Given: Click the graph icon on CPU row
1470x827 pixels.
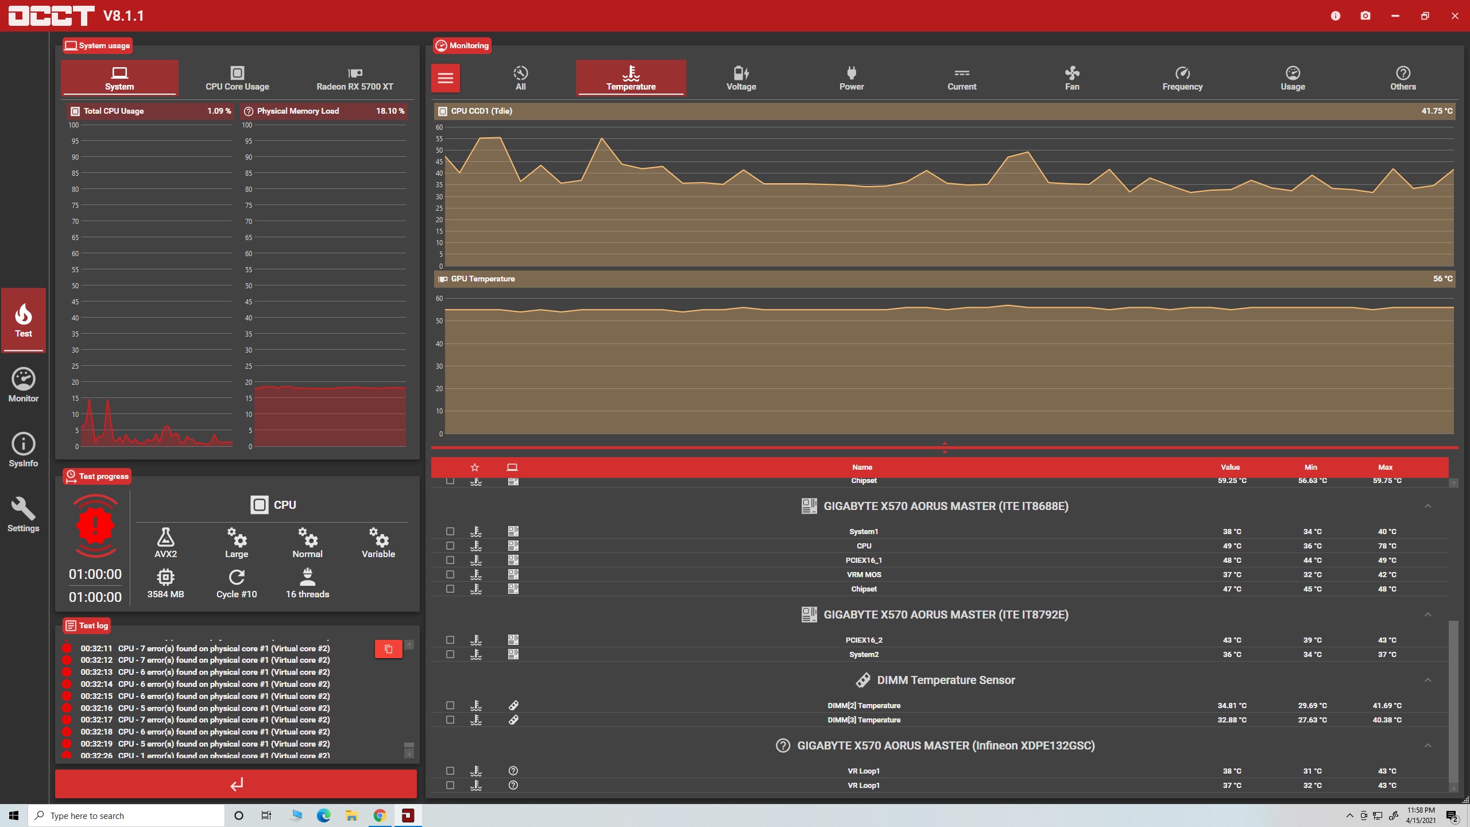Looking at the screenshot, I should pyautogui.click(x=476, y=546).
